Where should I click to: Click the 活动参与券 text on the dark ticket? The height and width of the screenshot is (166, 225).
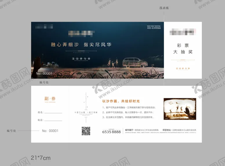click(x=81, y=59)
